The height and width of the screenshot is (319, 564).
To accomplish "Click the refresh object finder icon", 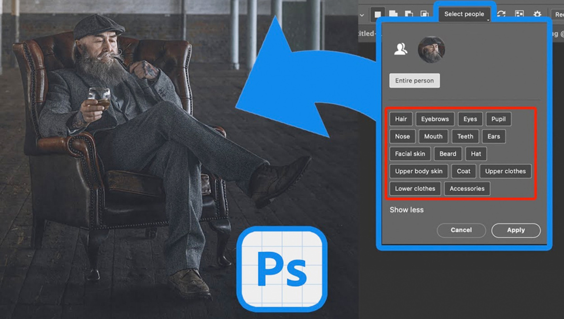I will (501, 14).
